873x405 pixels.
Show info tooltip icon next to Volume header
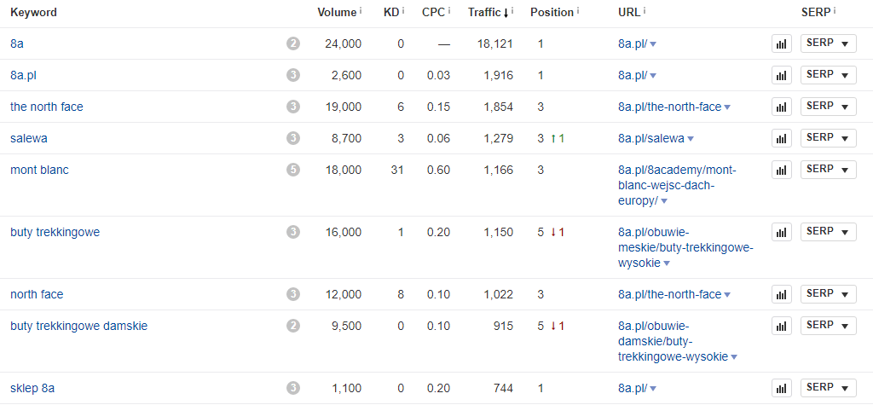[x=361, y=10]
